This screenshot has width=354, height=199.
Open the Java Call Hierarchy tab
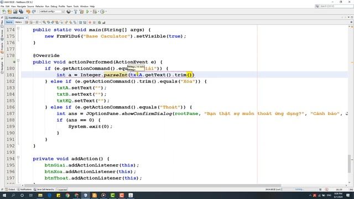point(44,190)
